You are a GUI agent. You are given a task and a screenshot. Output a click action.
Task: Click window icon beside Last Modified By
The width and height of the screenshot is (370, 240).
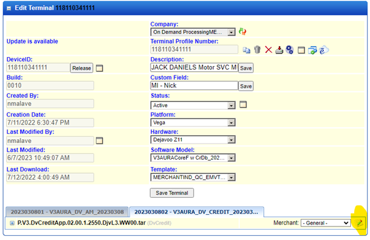point(100,141)
